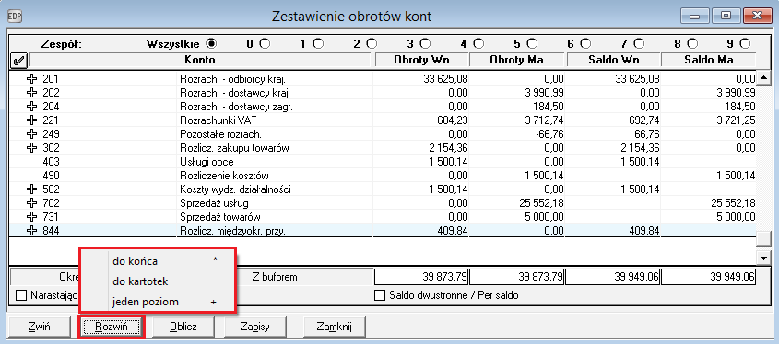
Task: Click the Konto column header
Action: point(200,60)
